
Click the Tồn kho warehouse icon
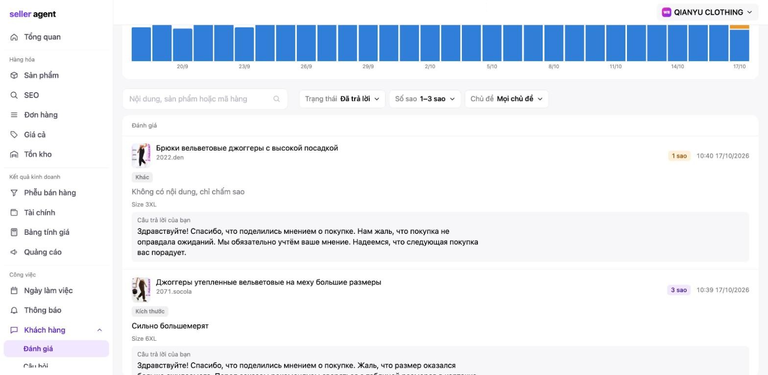[14, 154]
